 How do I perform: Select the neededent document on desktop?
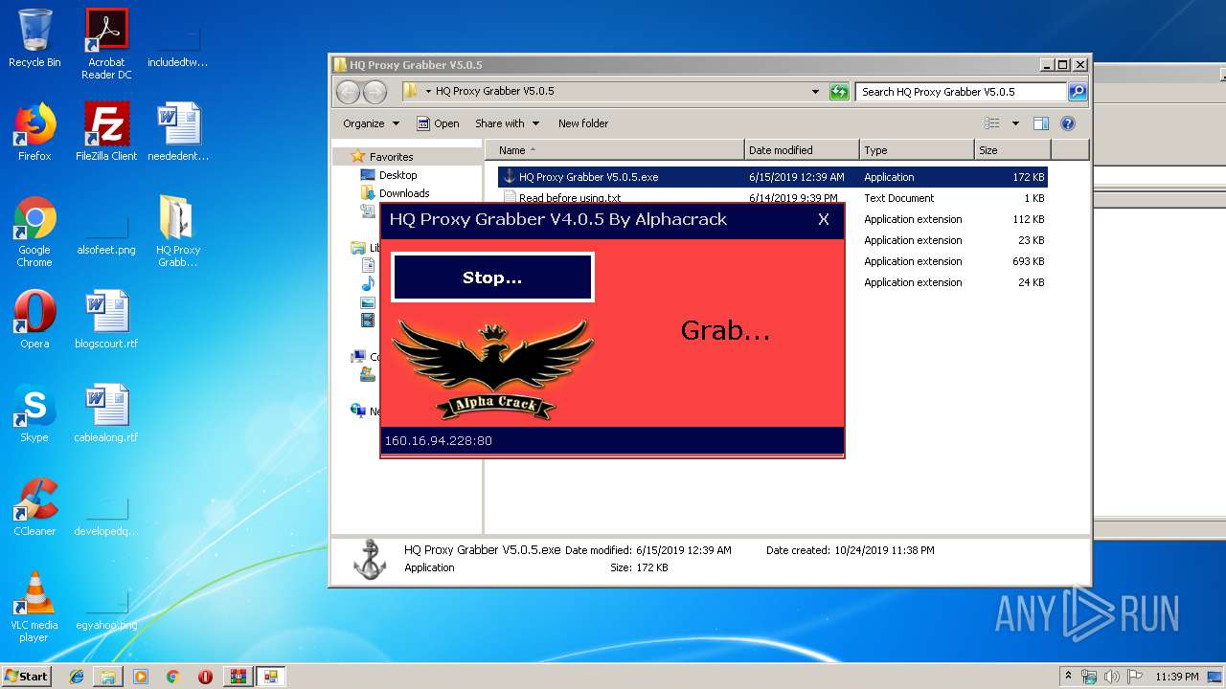click(x=178, y=132)
